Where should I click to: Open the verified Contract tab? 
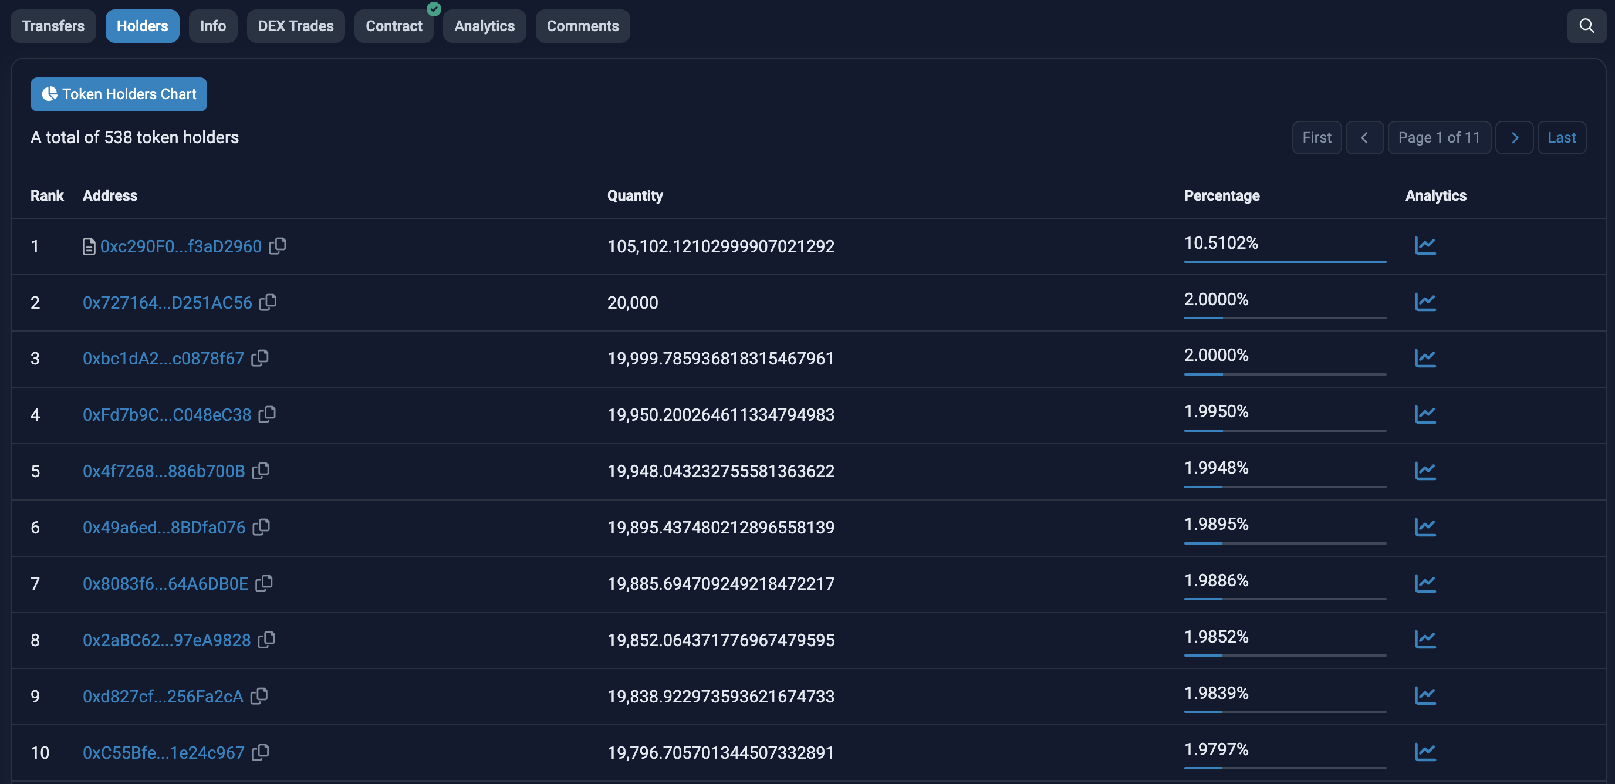[x=394, y=26]
